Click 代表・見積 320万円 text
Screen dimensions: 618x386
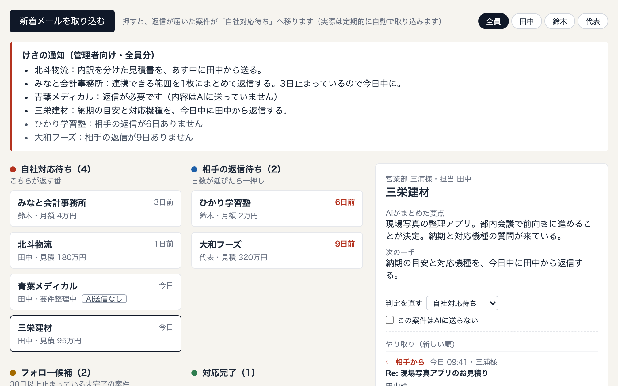coord(234,257)
